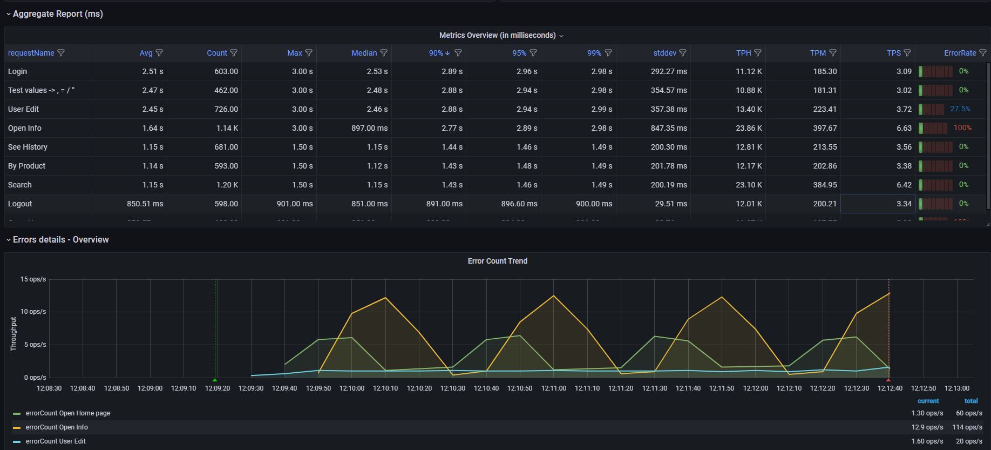Image resolution: width=991 pixels, height=450 pixels.
Task: Sort table by requestName header
Action: point(31,53)
